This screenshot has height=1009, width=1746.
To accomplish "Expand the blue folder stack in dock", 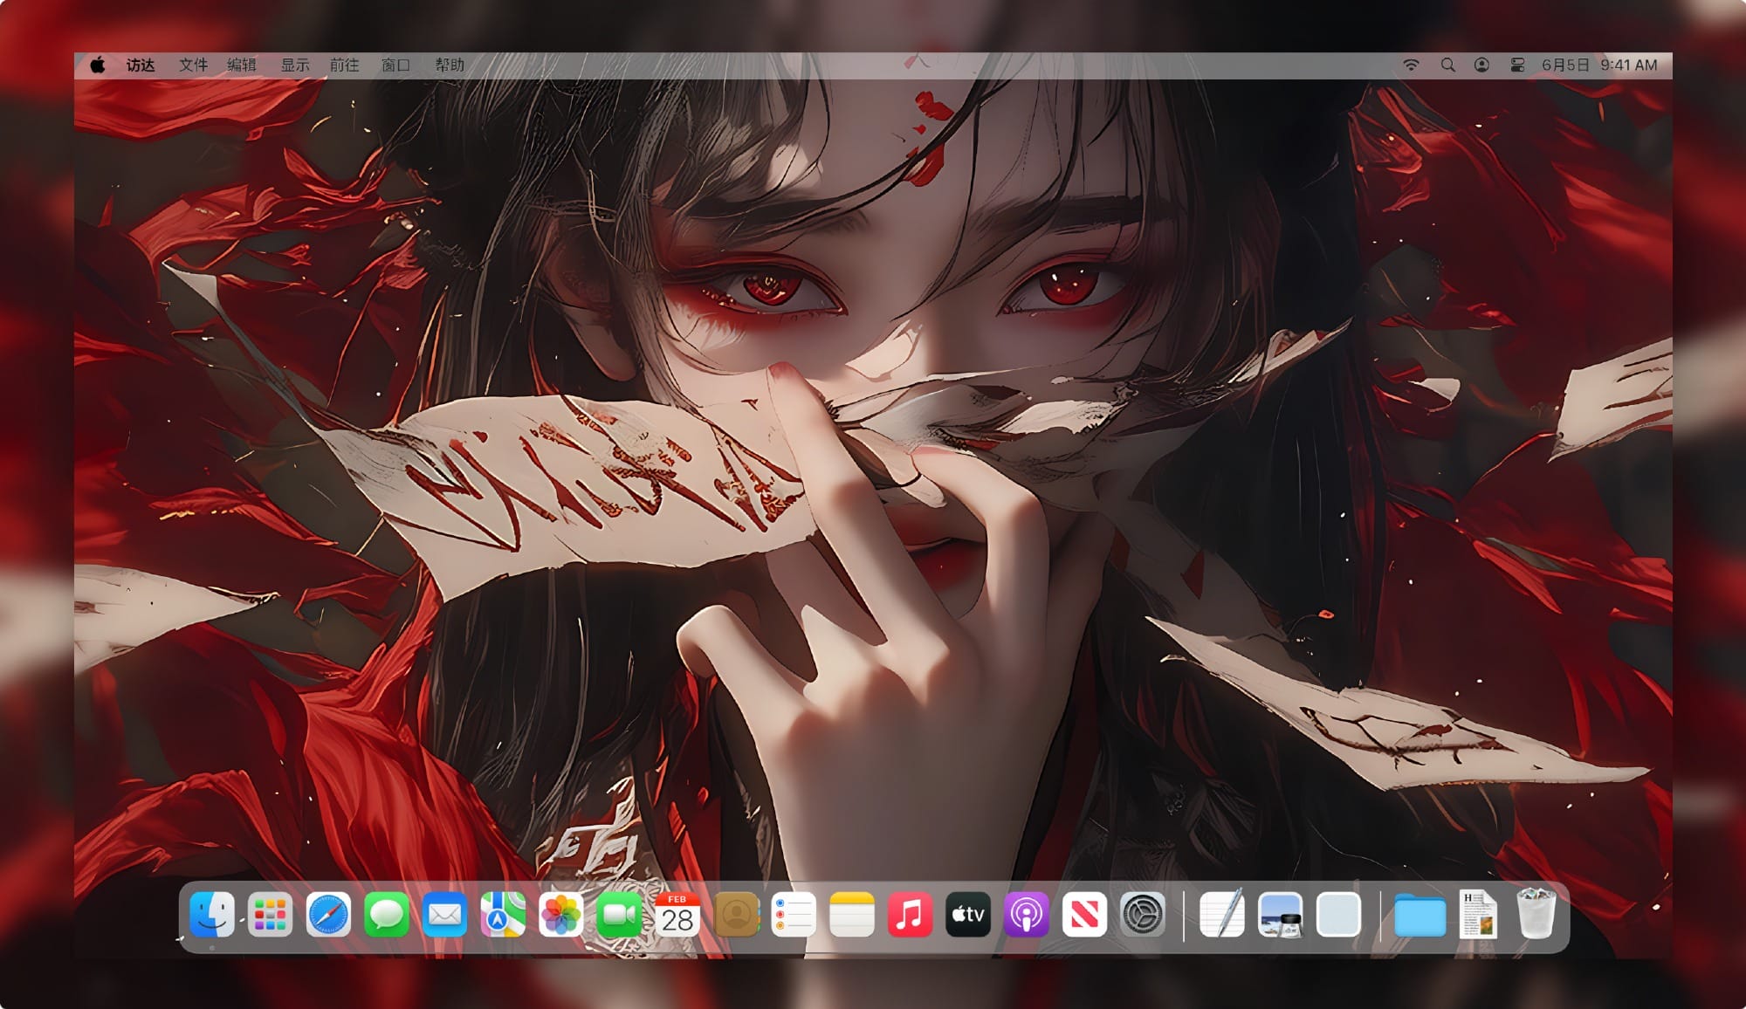I will (x=1419, y=915).
